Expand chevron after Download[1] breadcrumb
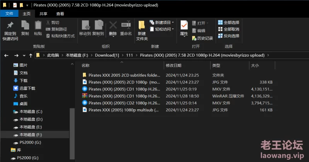This screenshot has width=309, height=162. 122,55
